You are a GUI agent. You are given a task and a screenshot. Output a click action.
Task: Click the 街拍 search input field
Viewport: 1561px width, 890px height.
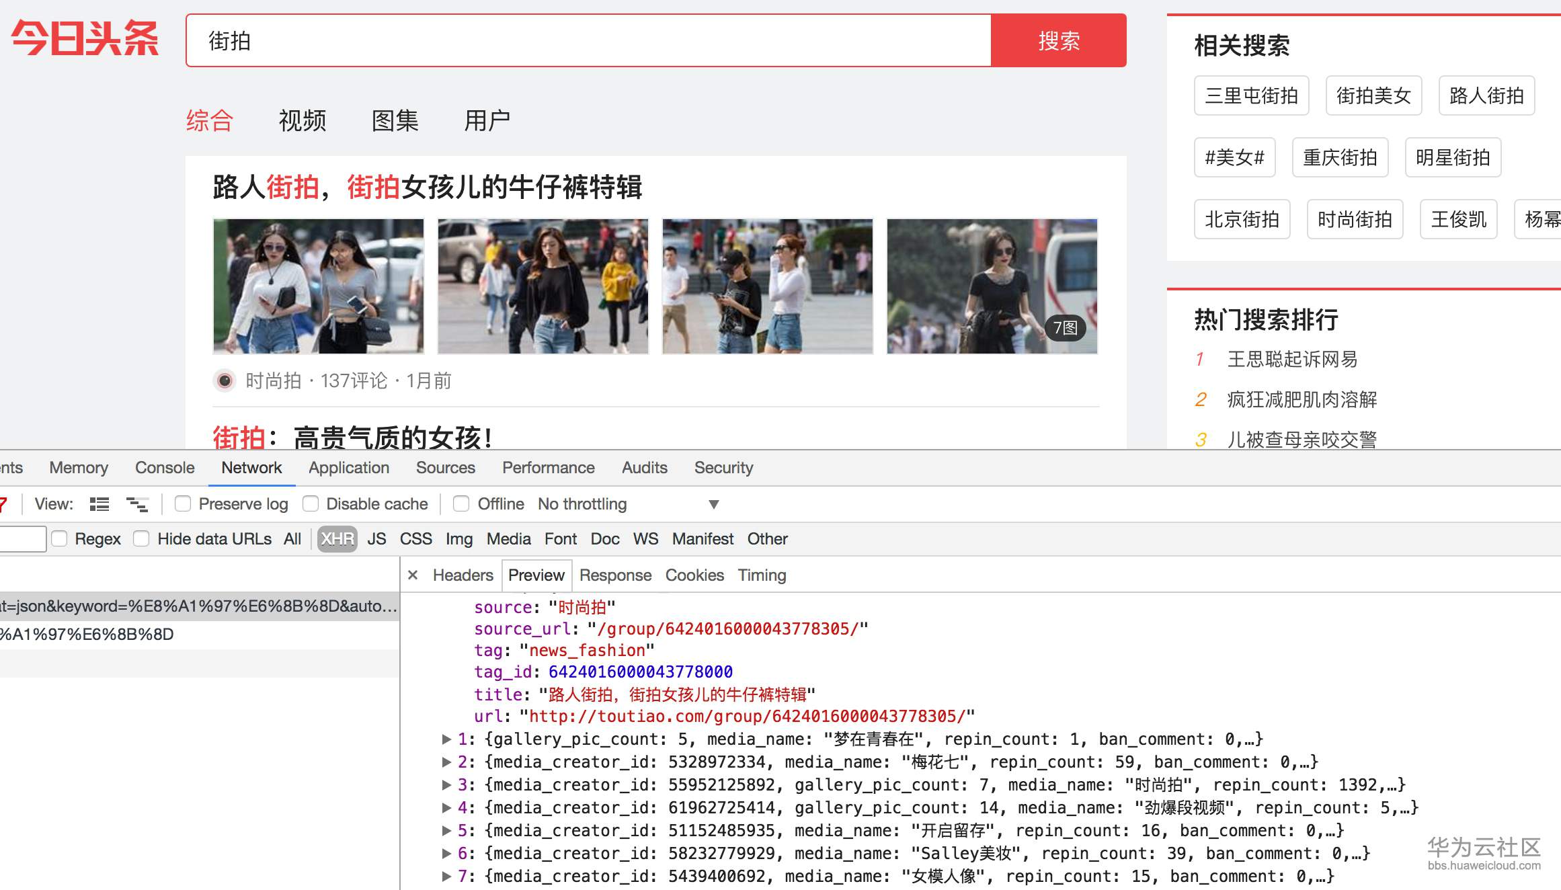(588, 40)
